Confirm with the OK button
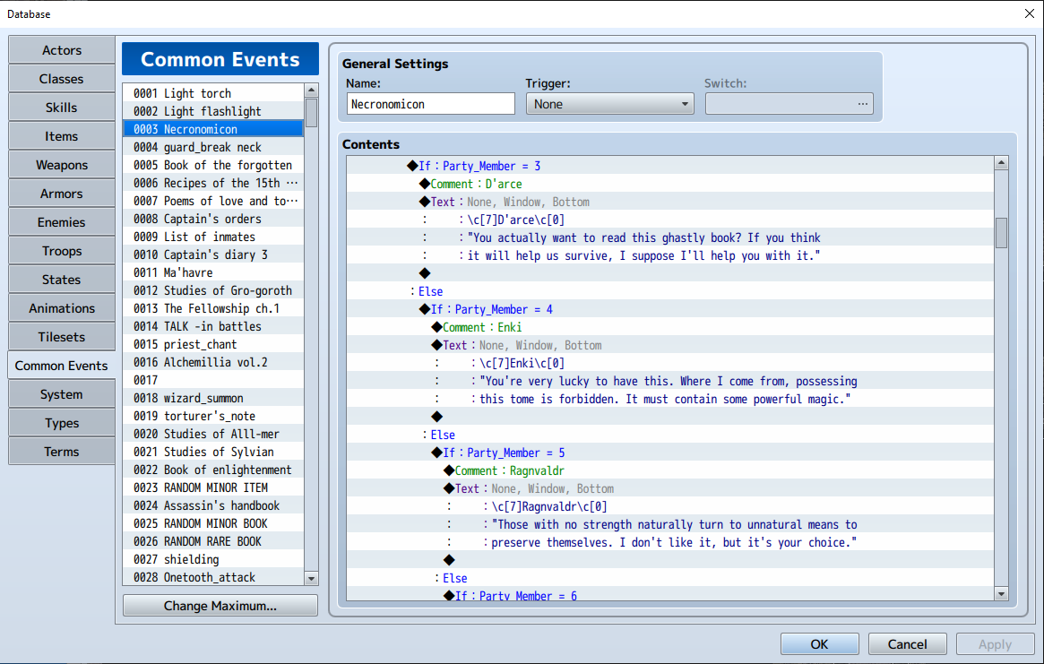The width and height of the screenshot is (1044, 664). (819, 644)
